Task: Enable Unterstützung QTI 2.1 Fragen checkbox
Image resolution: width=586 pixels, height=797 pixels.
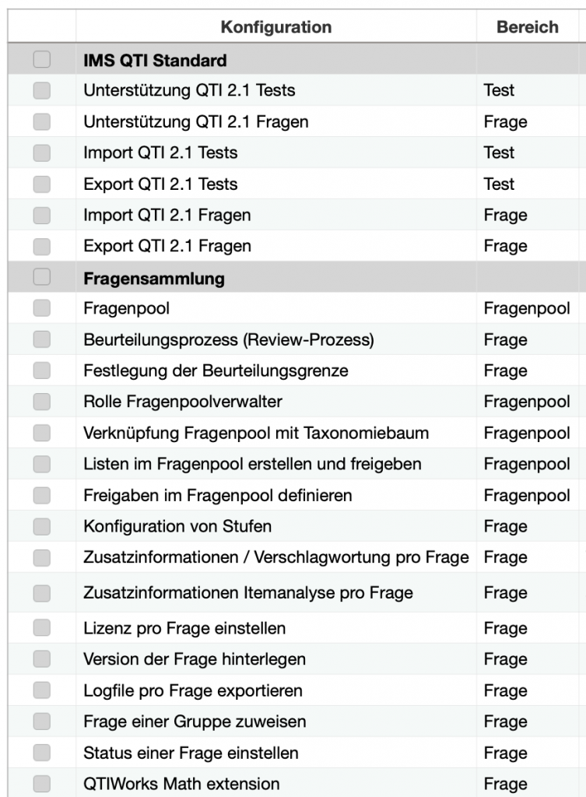Action: point(42,121)
